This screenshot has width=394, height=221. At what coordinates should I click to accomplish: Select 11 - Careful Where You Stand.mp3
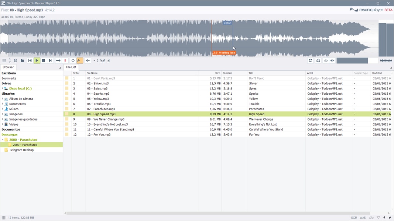110,130
